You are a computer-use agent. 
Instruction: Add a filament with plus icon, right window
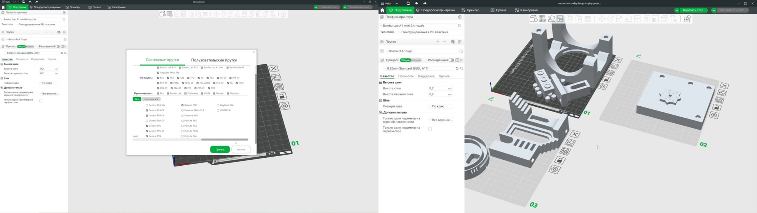coord(438,42)
